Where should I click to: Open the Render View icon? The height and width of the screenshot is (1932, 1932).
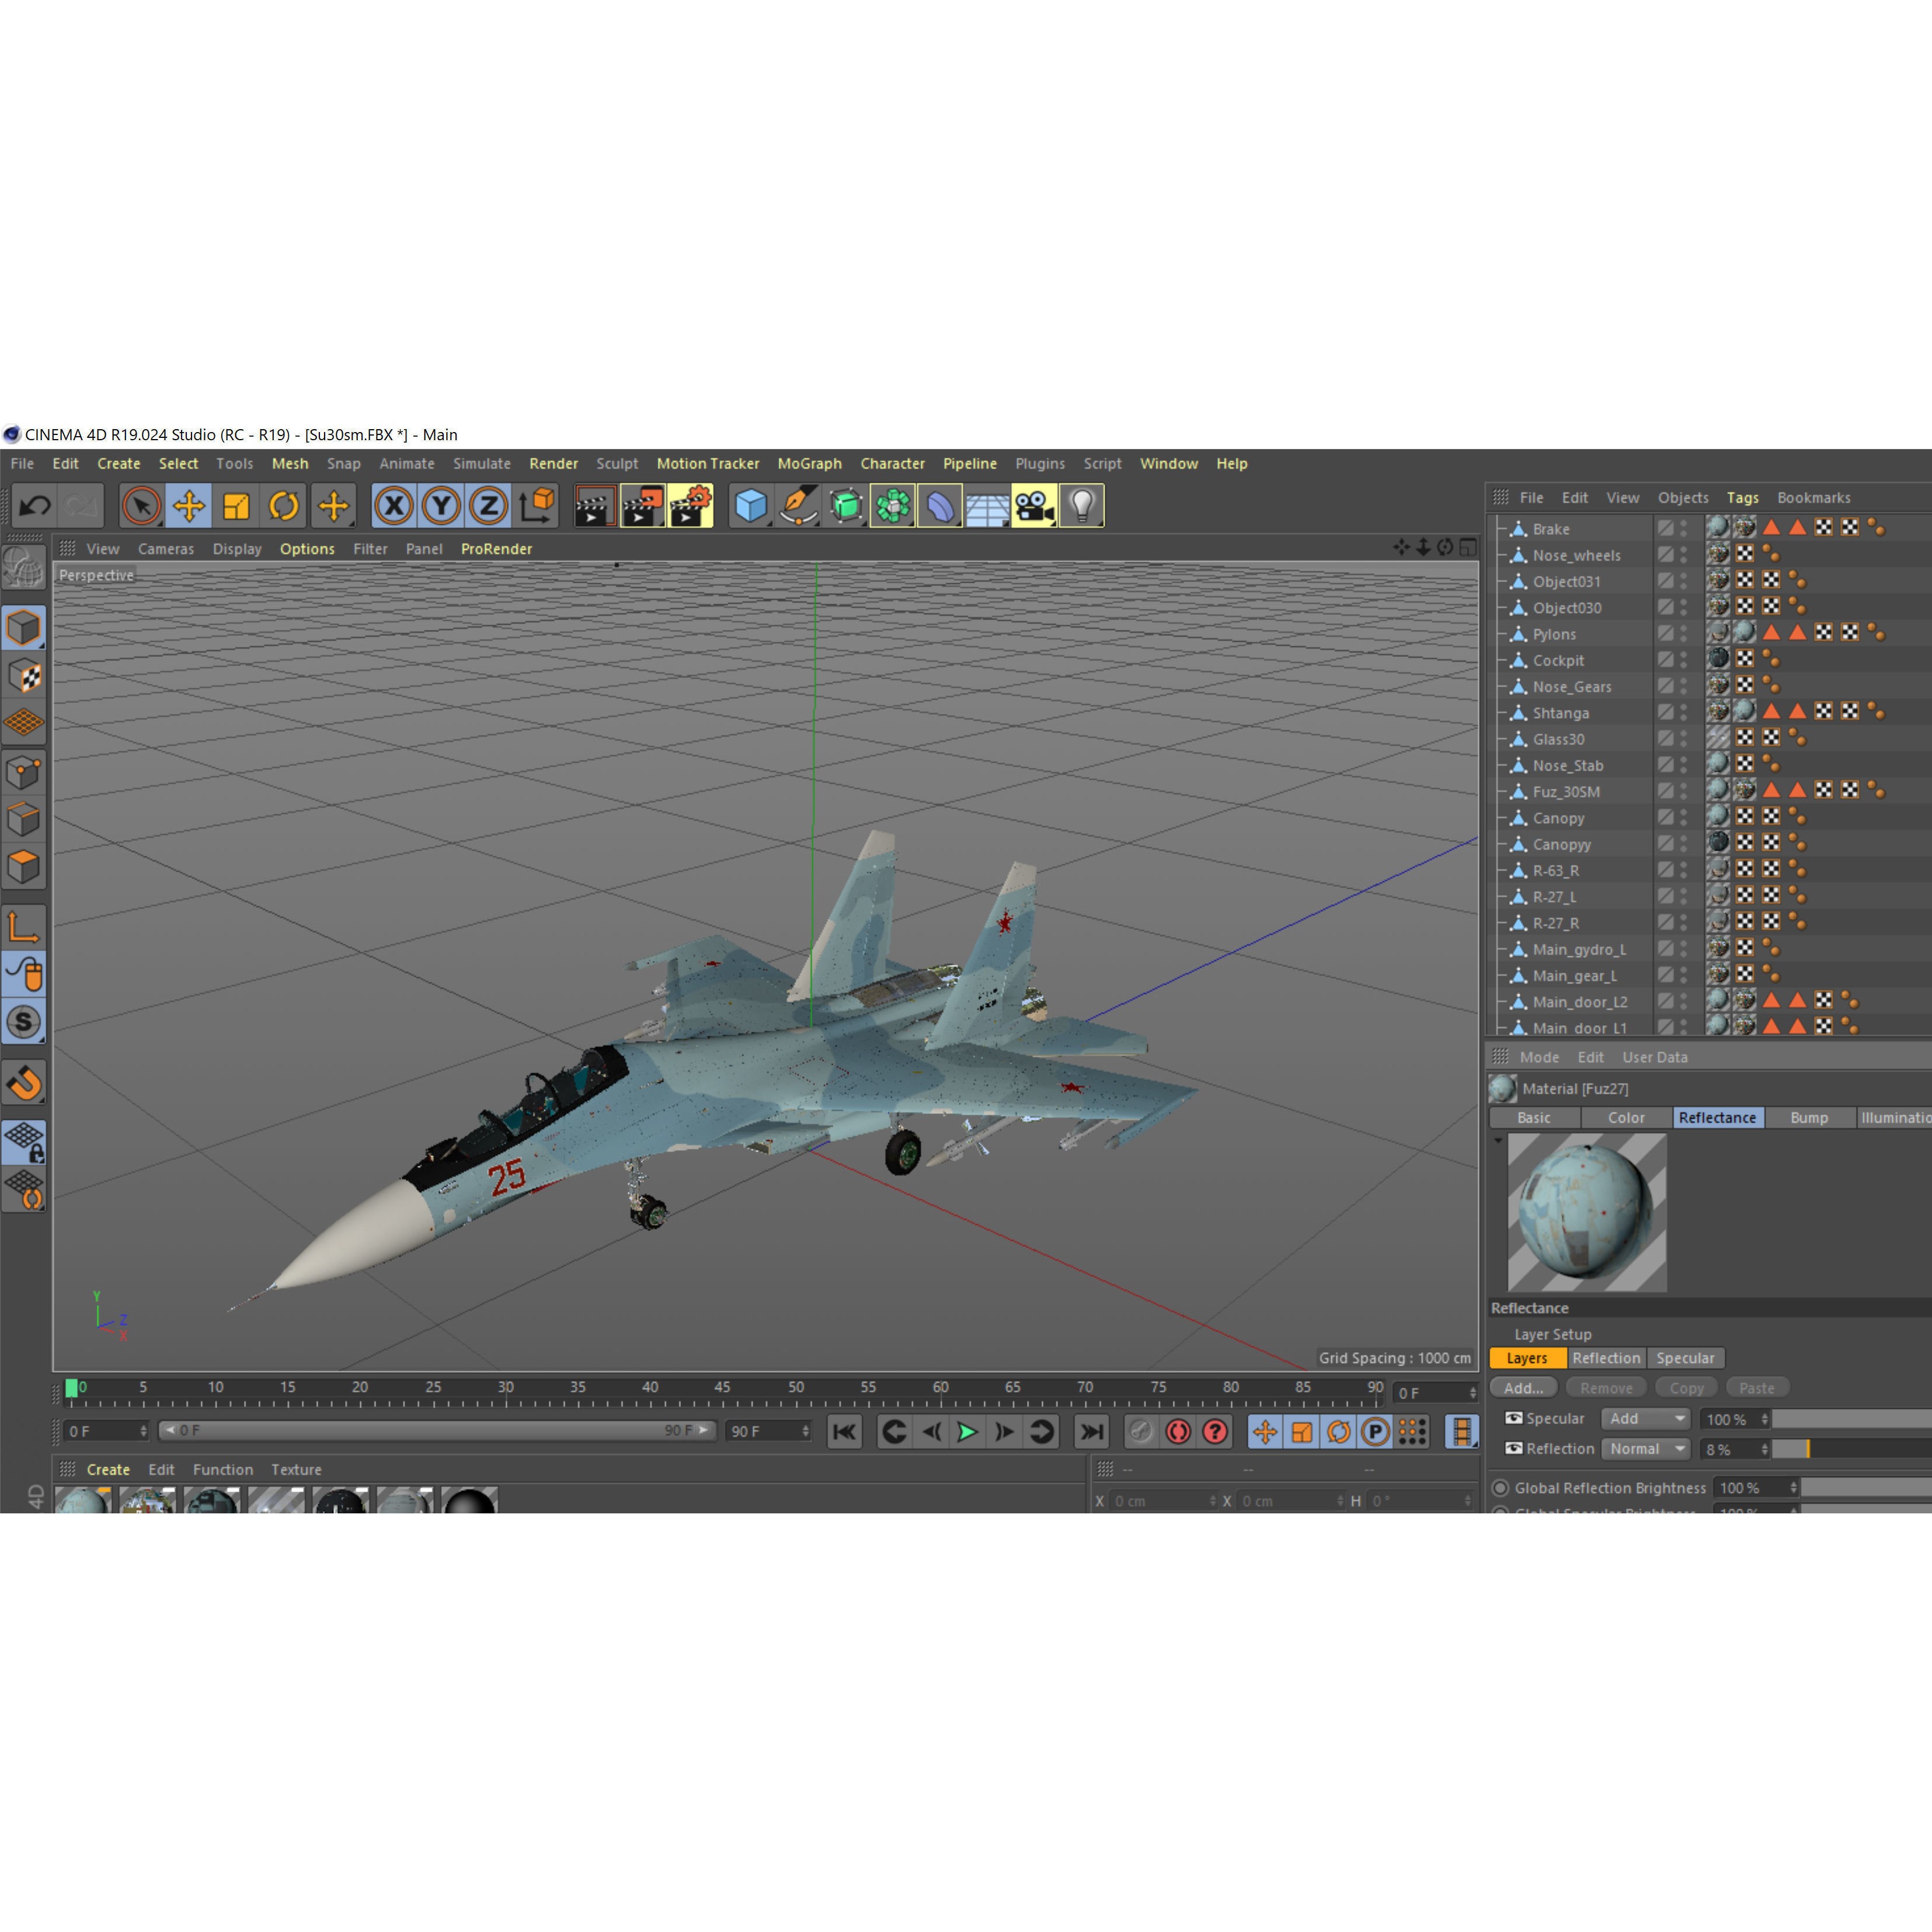click(594, 507)
